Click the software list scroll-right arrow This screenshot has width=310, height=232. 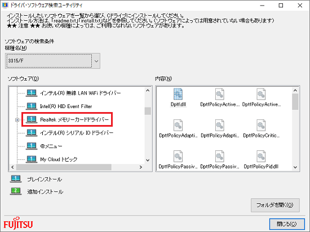click(141, 167)
